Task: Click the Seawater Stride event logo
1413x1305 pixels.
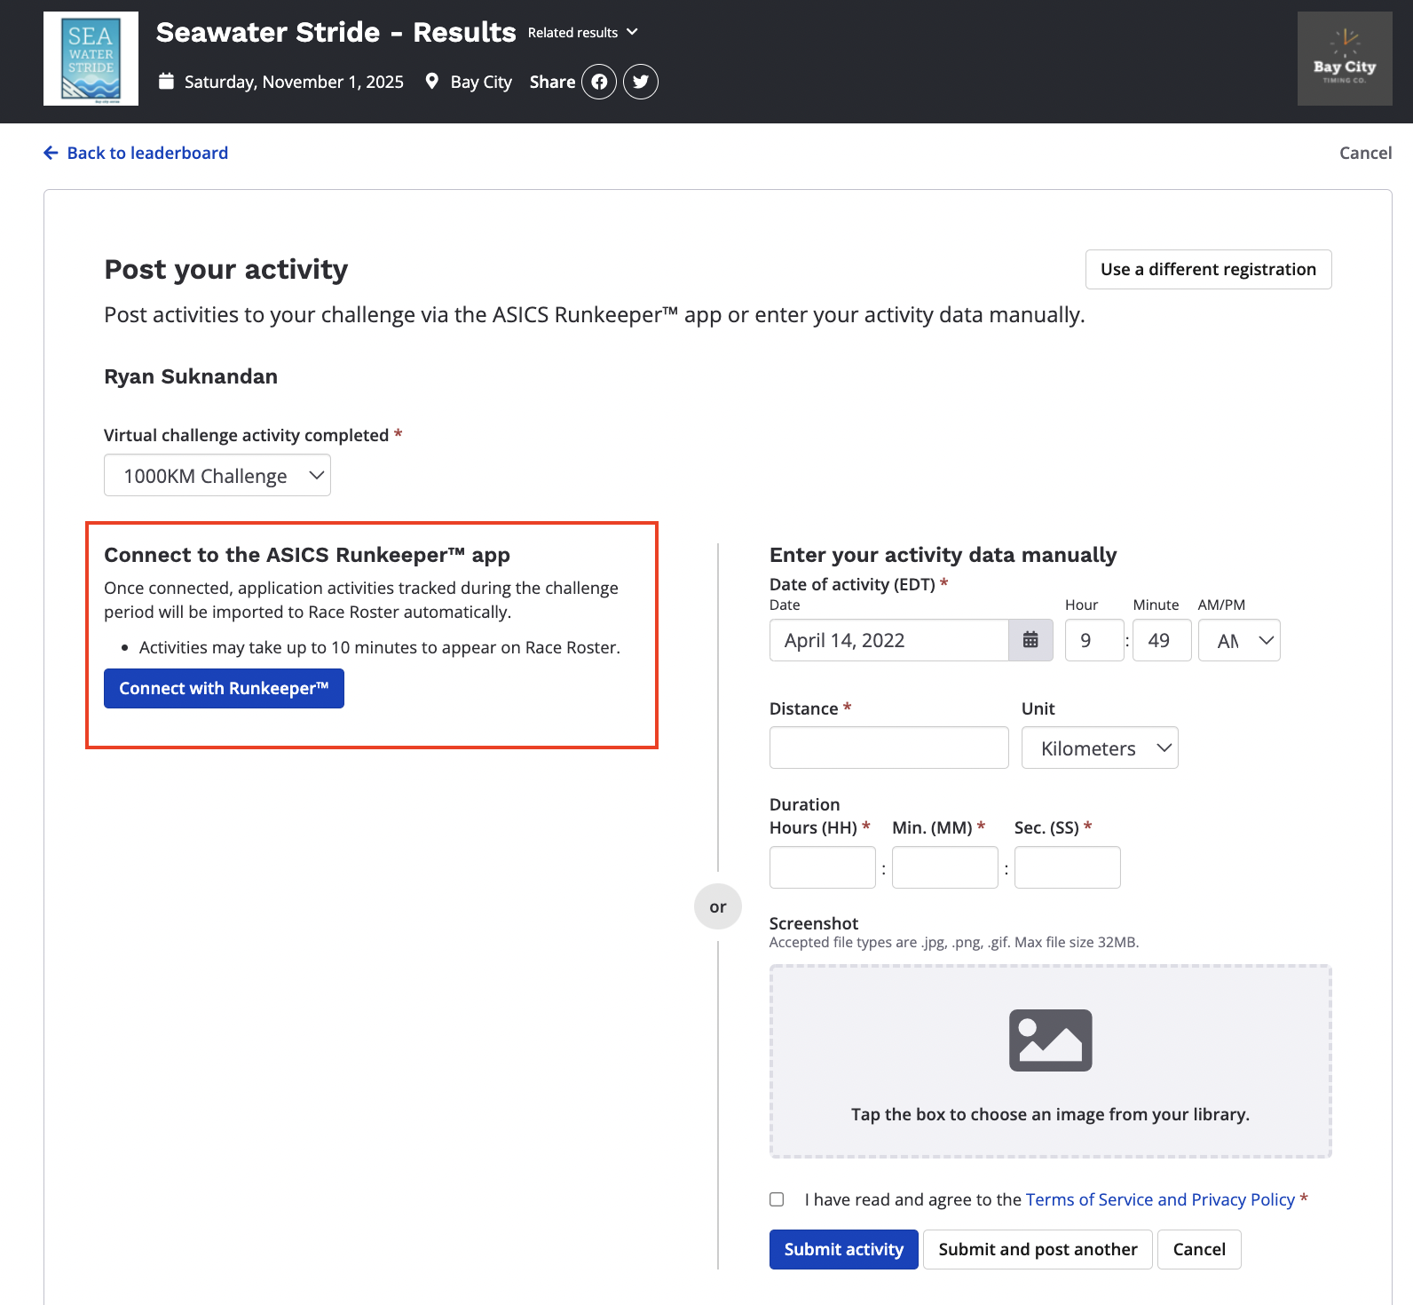Action: [x=91, y=59]
